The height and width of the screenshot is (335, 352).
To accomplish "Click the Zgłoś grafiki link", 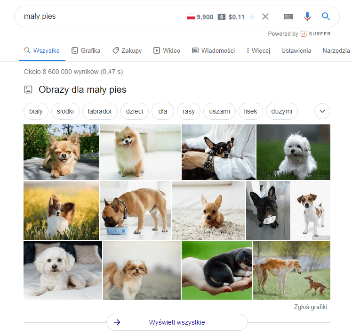I will click(x=310, y=307).
